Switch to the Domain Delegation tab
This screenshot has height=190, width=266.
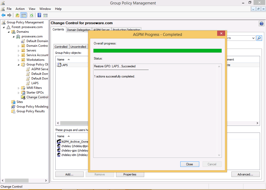79,30
